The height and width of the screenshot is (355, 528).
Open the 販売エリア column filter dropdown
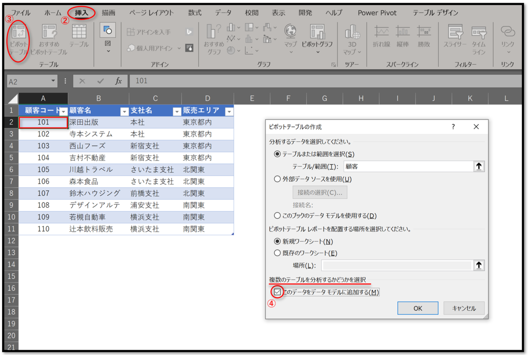[229, 111]
